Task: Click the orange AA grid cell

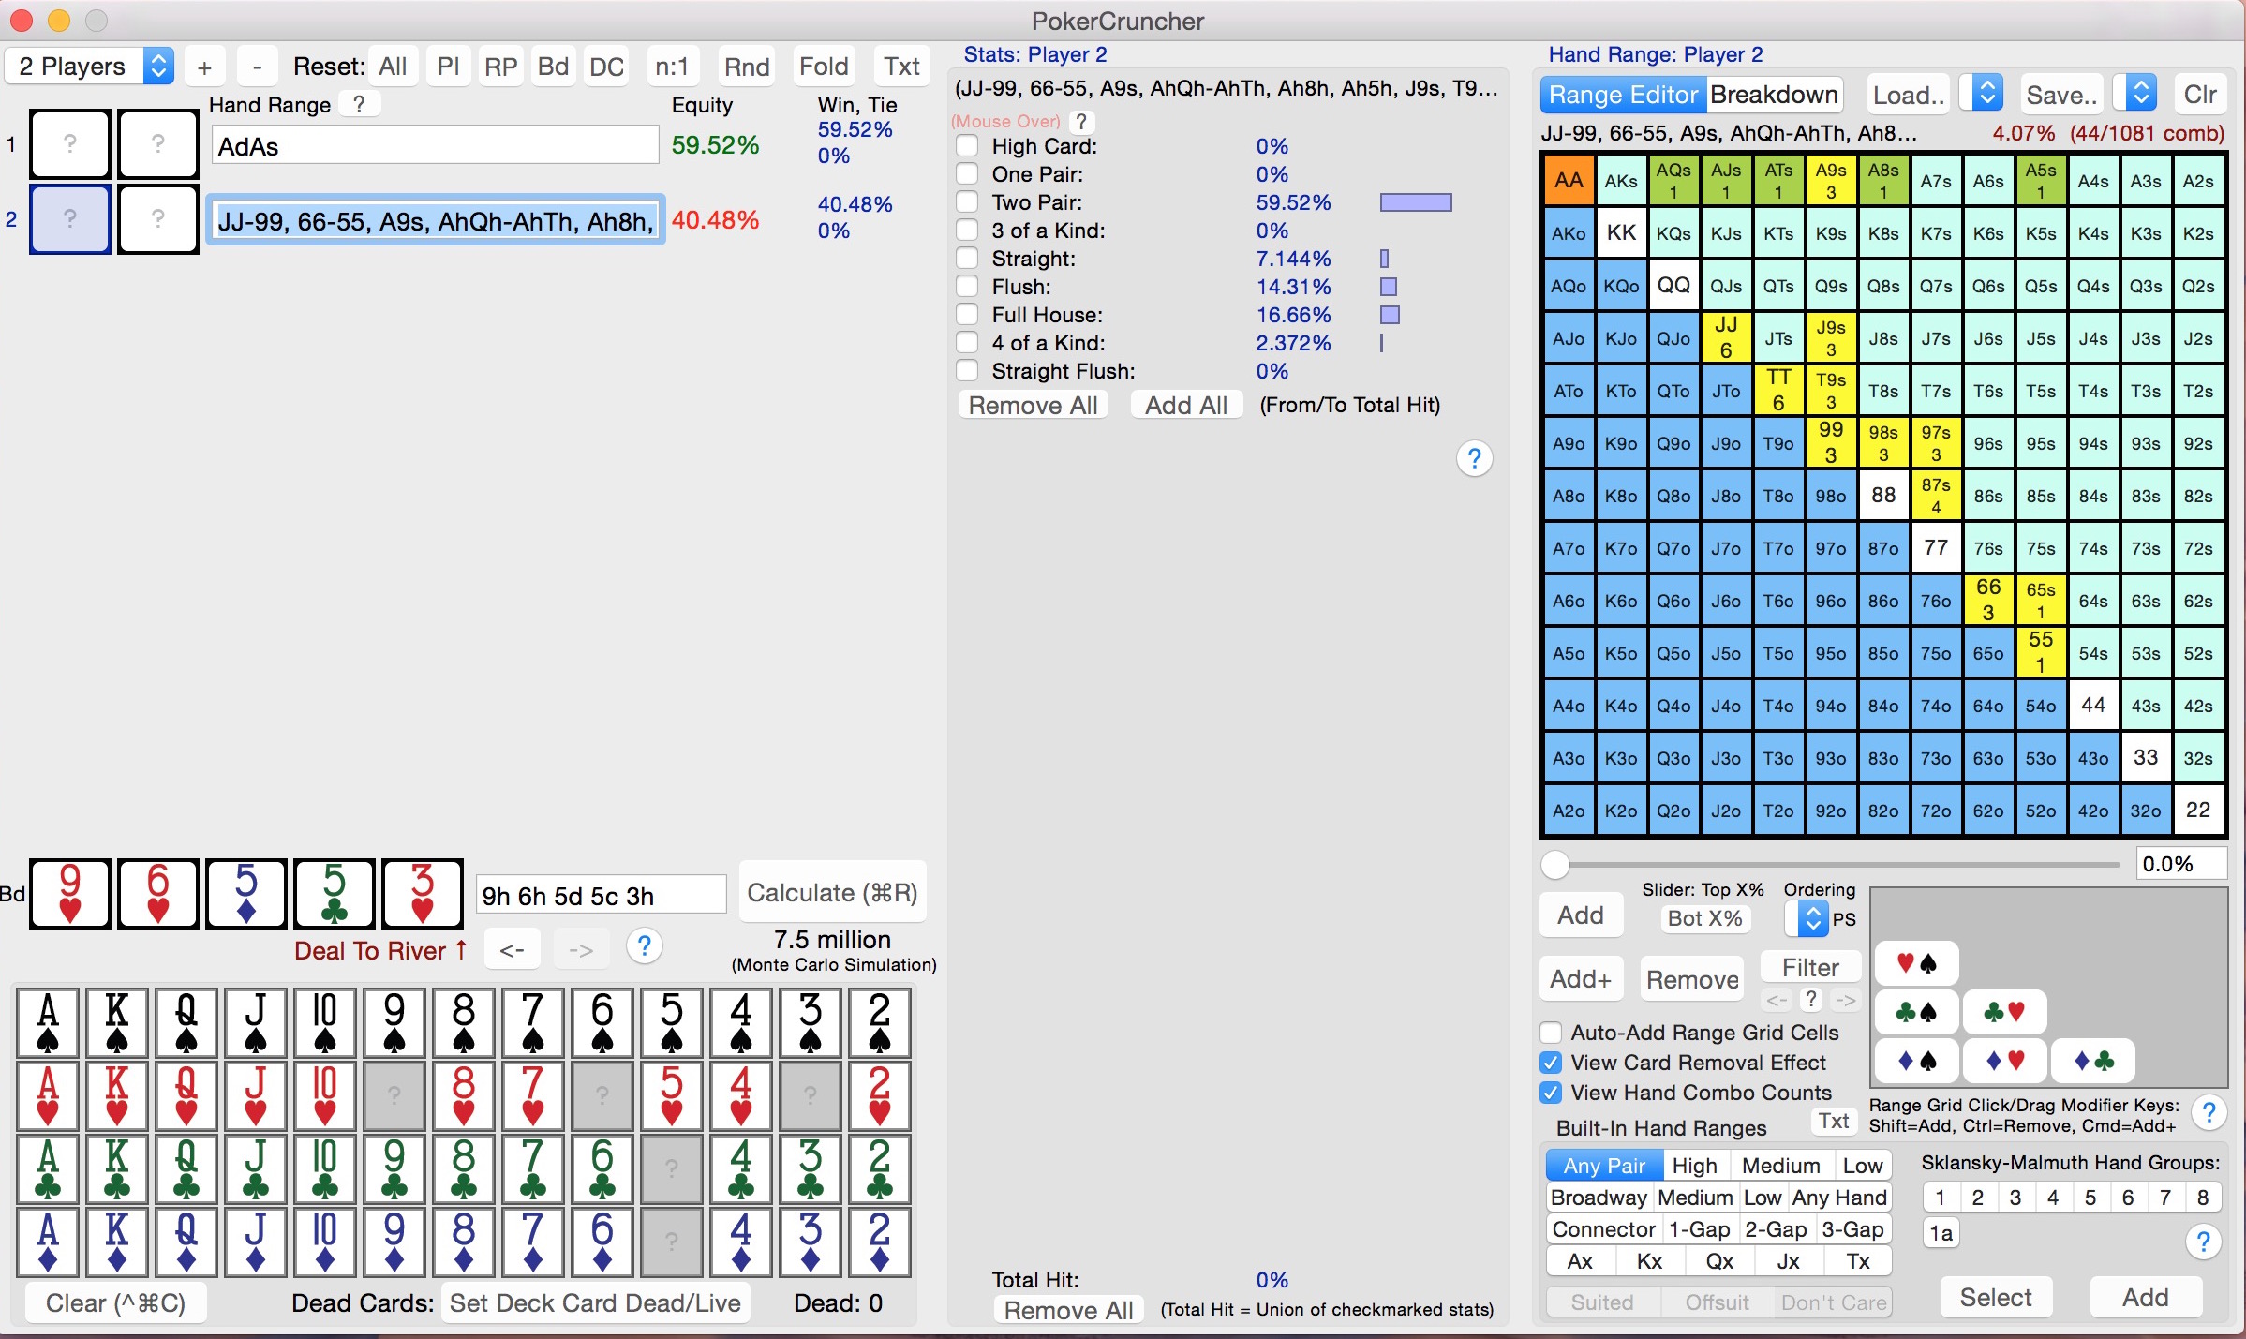Action: pos(1569,181)
